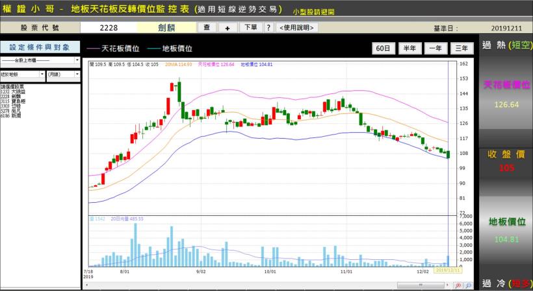The width and height of the screenshot is (533, 291).
Task: Click the 股票代號 label
Action: coord(40,28)
